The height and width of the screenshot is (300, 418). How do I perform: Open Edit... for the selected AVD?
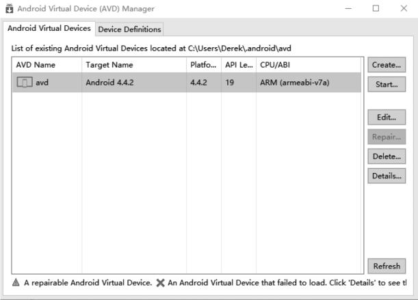[387, 117]
